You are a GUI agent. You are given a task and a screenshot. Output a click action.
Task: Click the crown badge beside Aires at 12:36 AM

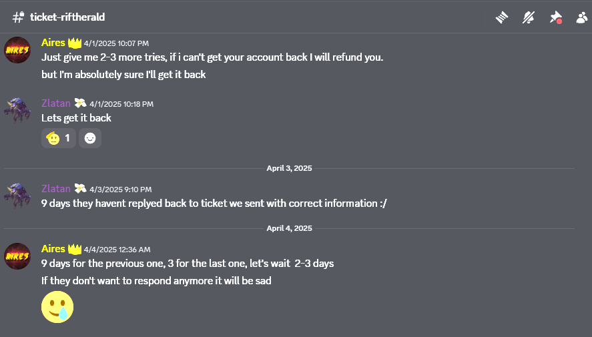click(x=74, y=249)
